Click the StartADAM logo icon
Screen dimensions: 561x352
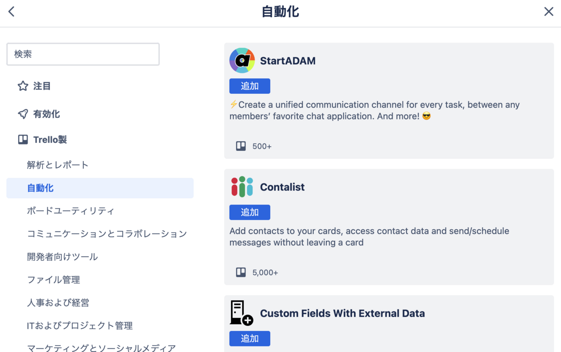[x=242, y=61]
